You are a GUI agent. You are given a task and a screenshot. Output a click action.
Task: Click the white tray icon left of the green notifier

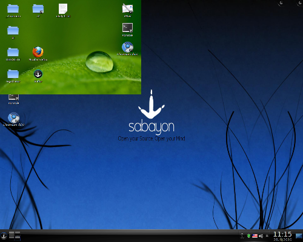pyautogui.click(x=242, y=236)
